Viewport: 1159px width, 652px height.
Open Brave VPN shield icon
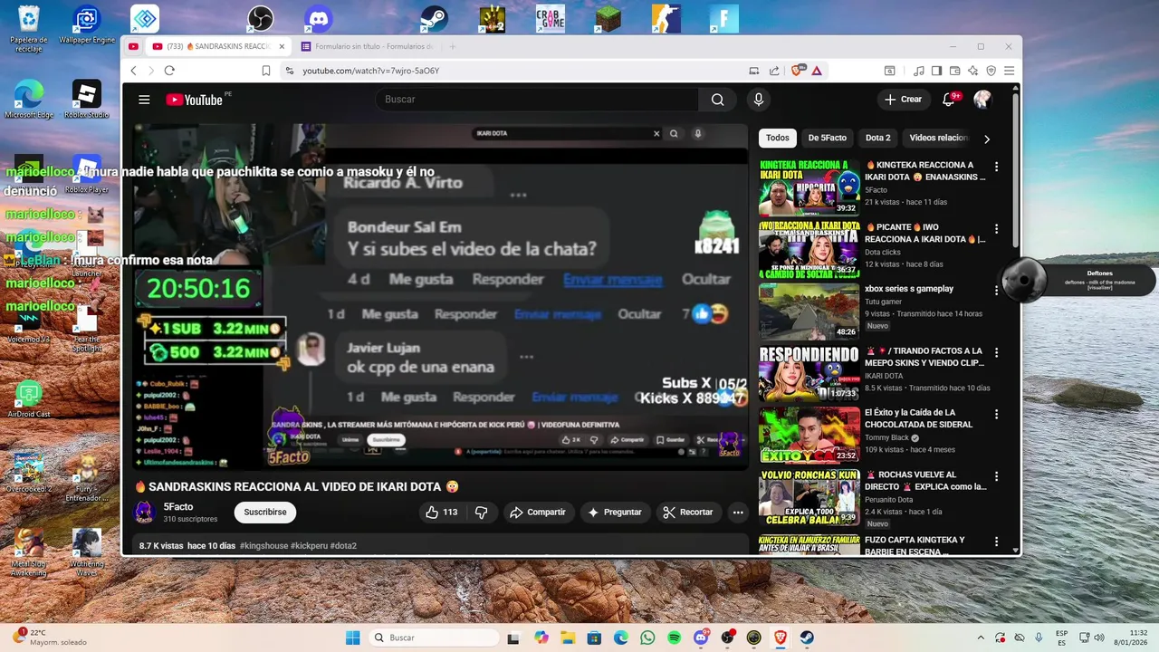[991, 71]
